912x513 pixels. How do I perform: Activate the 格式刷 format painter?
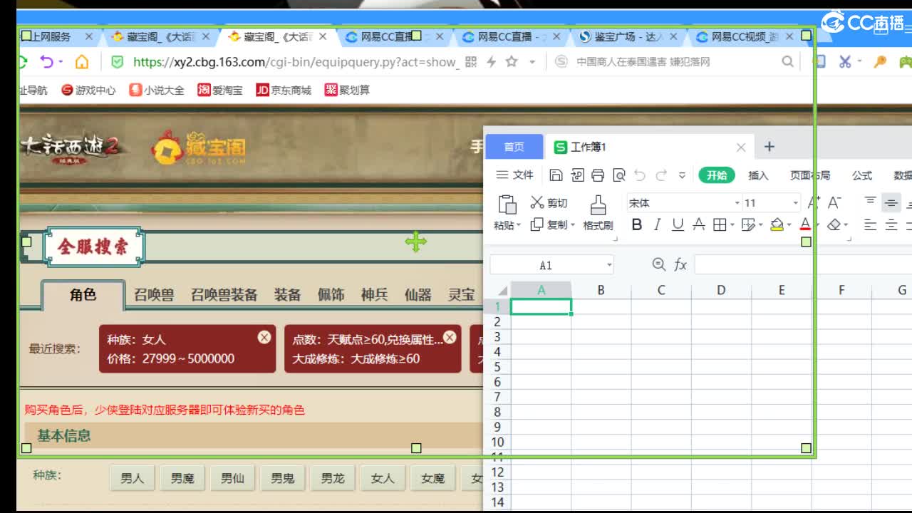click(598, 212)
